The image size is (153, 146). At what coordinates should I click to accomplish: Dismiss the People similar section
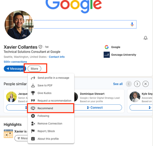coord(146,84)
